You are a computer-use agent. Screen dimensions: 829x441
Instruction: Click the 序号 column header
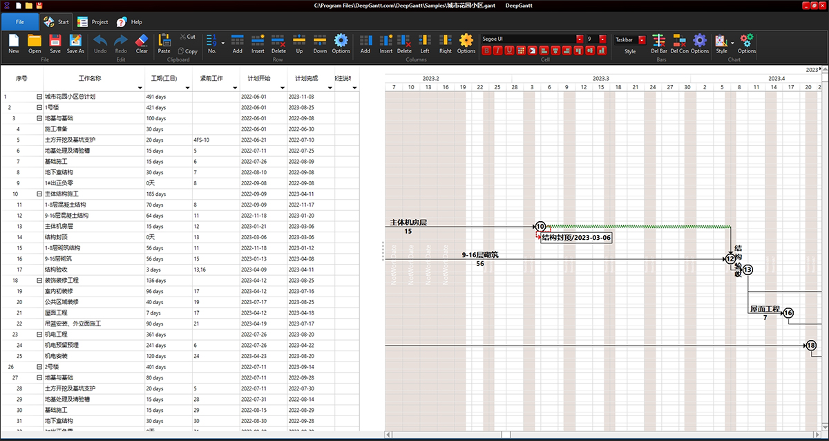(x=21, y=79)
